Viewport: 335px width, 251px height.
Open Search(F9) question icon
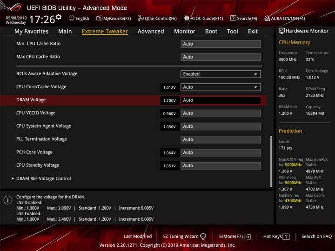233,18
